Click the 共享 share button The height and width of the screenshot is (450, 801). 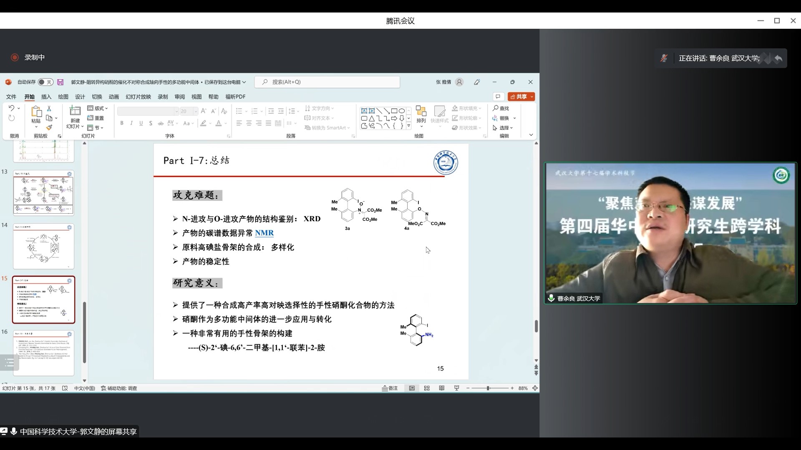tap(521, 97)
